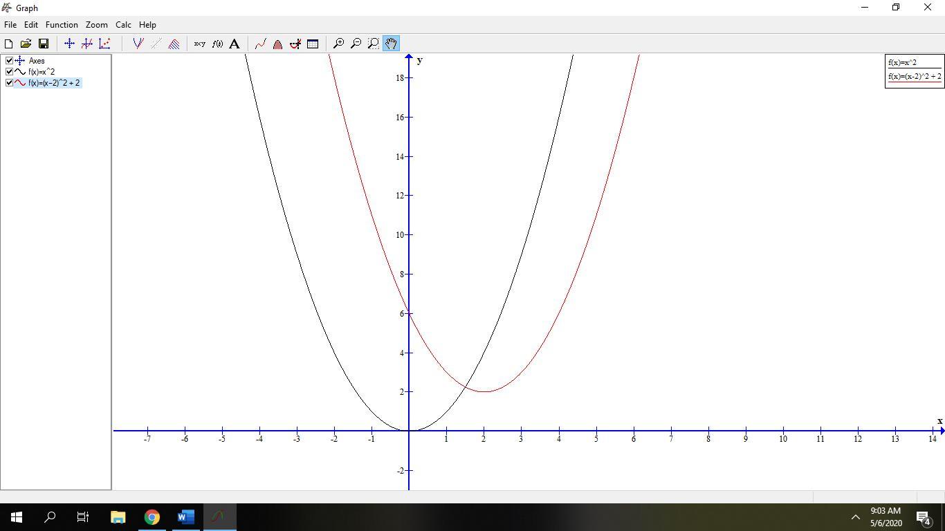
Task: Switch to Microsoft Word on the taskbar
Action: click(185, 517)
